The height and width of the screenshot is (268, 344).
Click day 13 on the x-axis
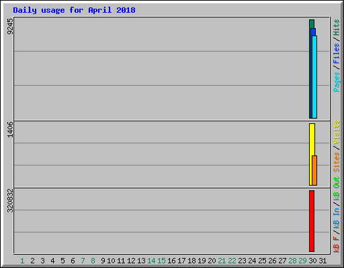(141, 261)
